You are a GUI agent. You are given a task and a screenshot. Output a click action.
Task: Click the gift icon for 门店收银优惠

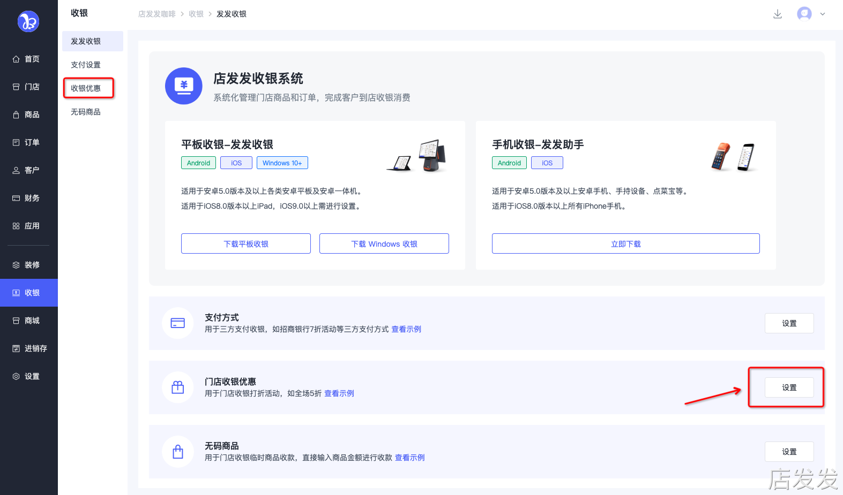178,387
